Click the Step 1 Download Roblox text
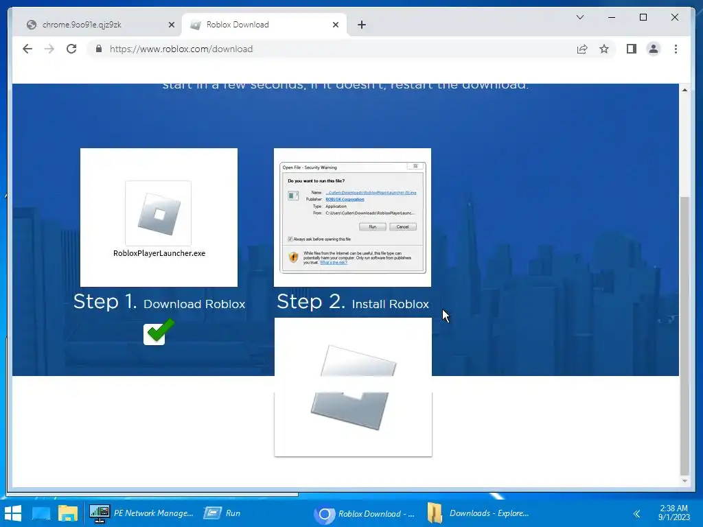The height and width of the screenshot is (527, 703). tap(159, 302)
